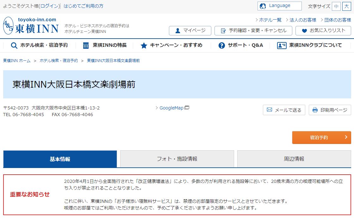The image size is (354, 218).
Task: Click the 重要なお知らせ heading
Action: [29, 195]
